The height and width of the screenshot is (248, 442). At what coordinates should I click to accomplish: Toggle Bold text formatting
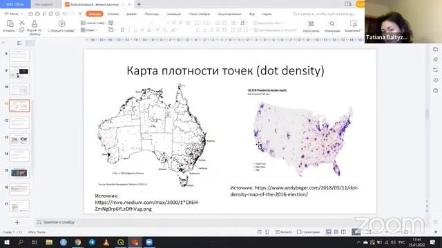click(122, 30)
